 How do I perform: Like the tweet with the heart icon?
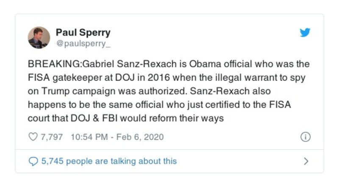[x=33, y=137]
